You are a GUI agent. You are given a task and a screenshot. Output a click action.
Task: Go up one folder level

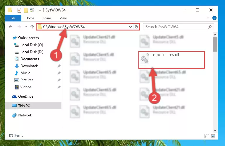click(32, 27)
